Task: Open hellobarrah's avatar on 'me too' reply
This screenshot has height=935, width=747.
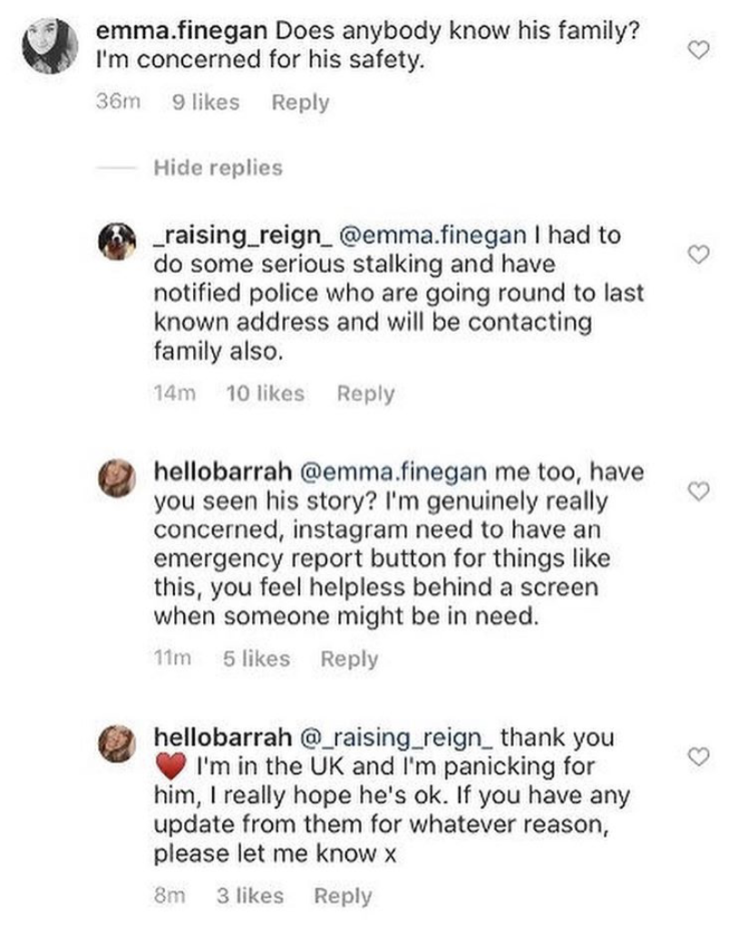Action: point(117,478)
